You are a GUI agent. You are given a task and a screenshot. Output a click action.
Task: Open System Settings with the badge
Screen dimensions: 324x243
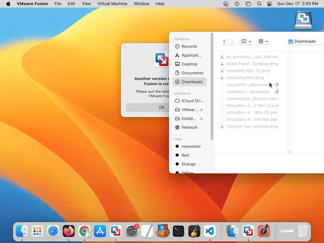(131, 231)
